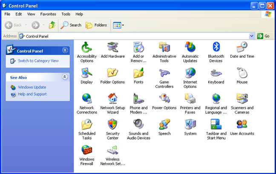Click the Folders toolbar button

(96, 25)
